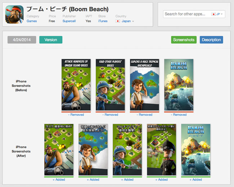
Task: Open 'Raid other players' bases' screenshot
Action: (x=110, y=85)
